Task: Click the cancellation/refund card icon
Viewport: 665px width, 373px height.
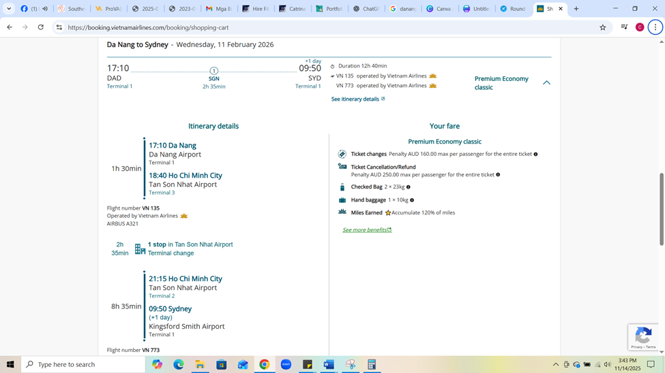Action: point(342,166)
